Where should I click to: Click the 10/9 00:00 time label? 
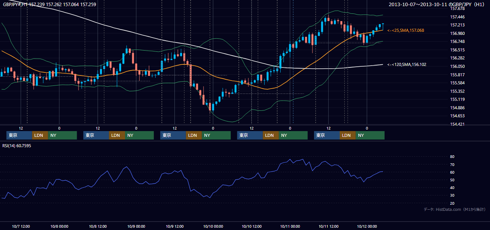136,226
